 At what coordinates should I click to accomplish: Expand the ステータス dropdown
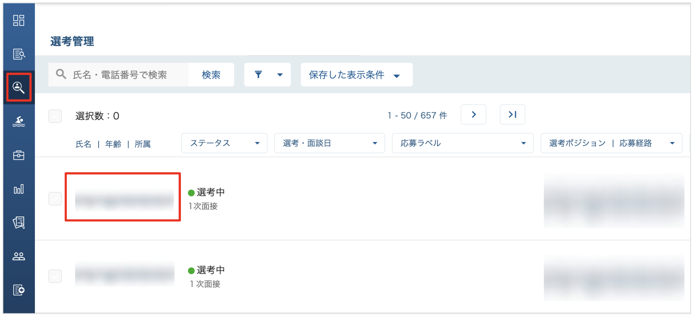coord(224,143)
